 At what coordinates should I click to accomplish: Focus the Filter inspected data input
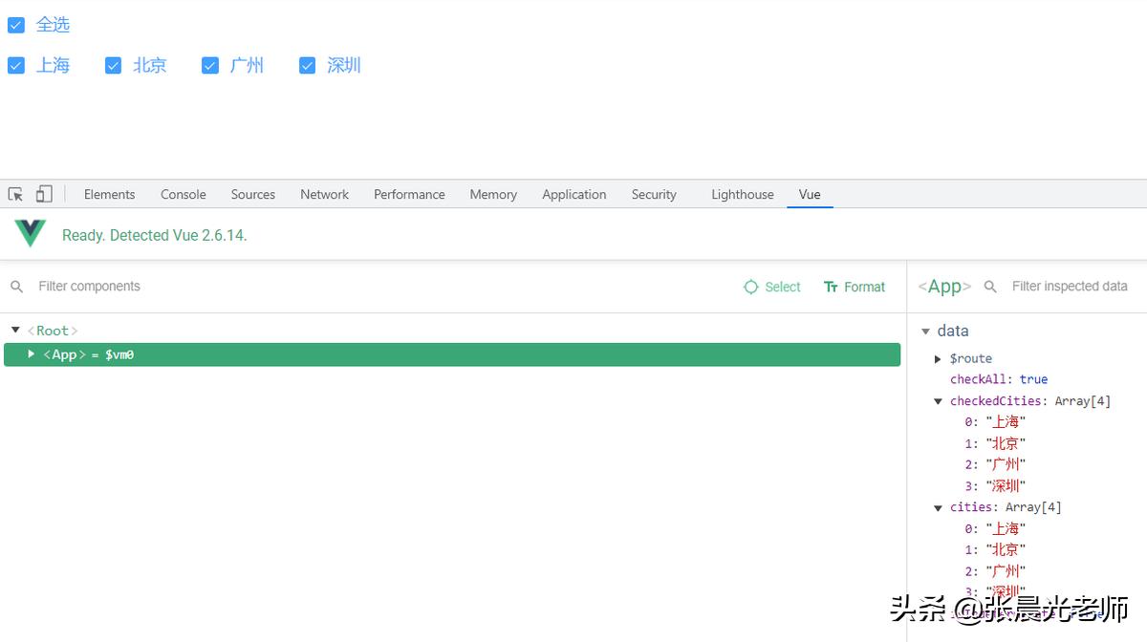pyautogui.click(x=1071, y=287)
